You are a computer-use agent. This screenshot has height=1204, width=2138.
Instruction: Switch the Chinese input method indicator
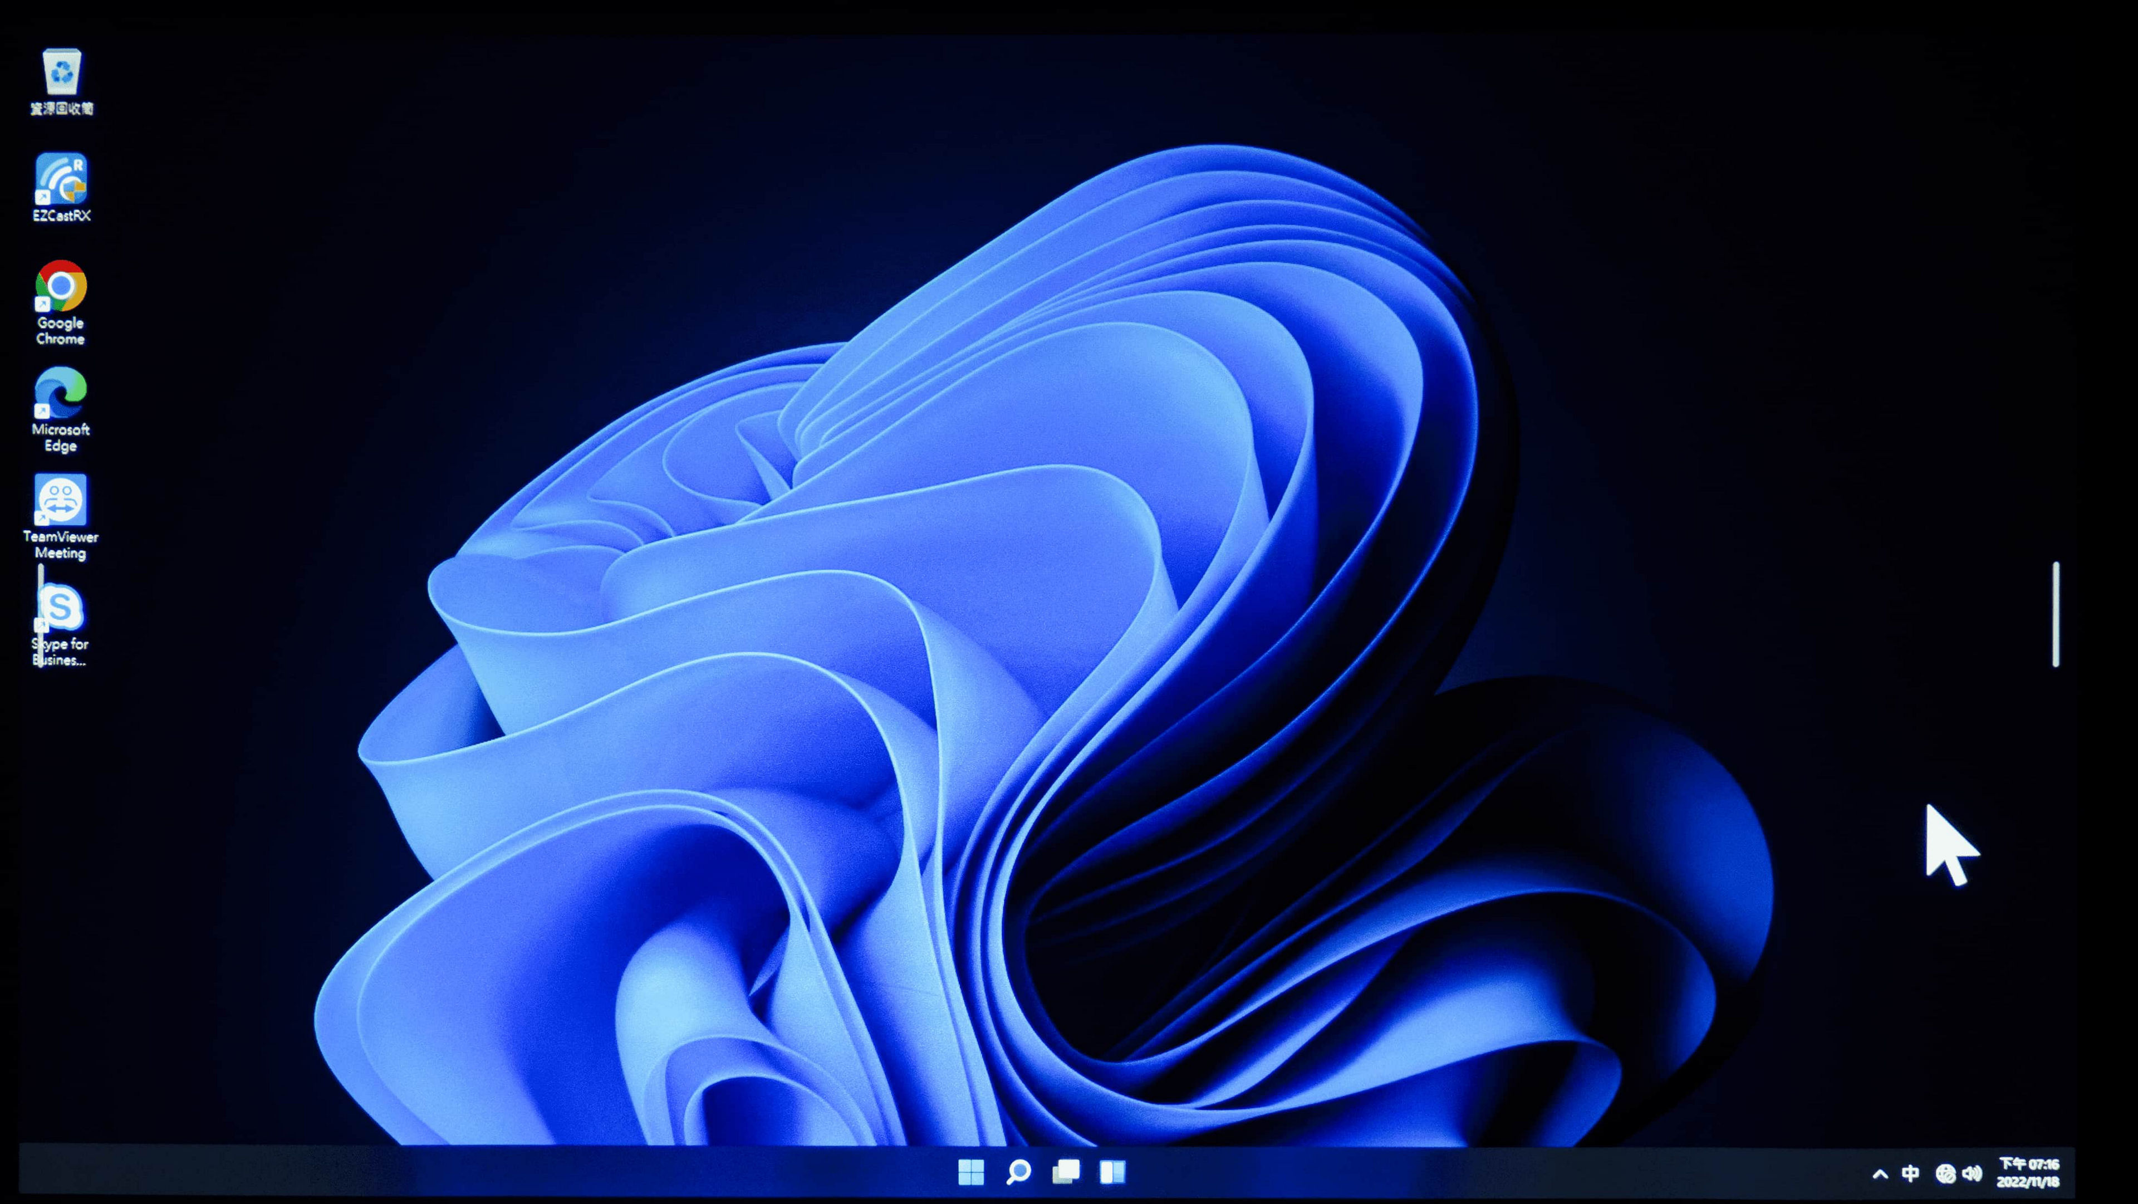1910,1172
